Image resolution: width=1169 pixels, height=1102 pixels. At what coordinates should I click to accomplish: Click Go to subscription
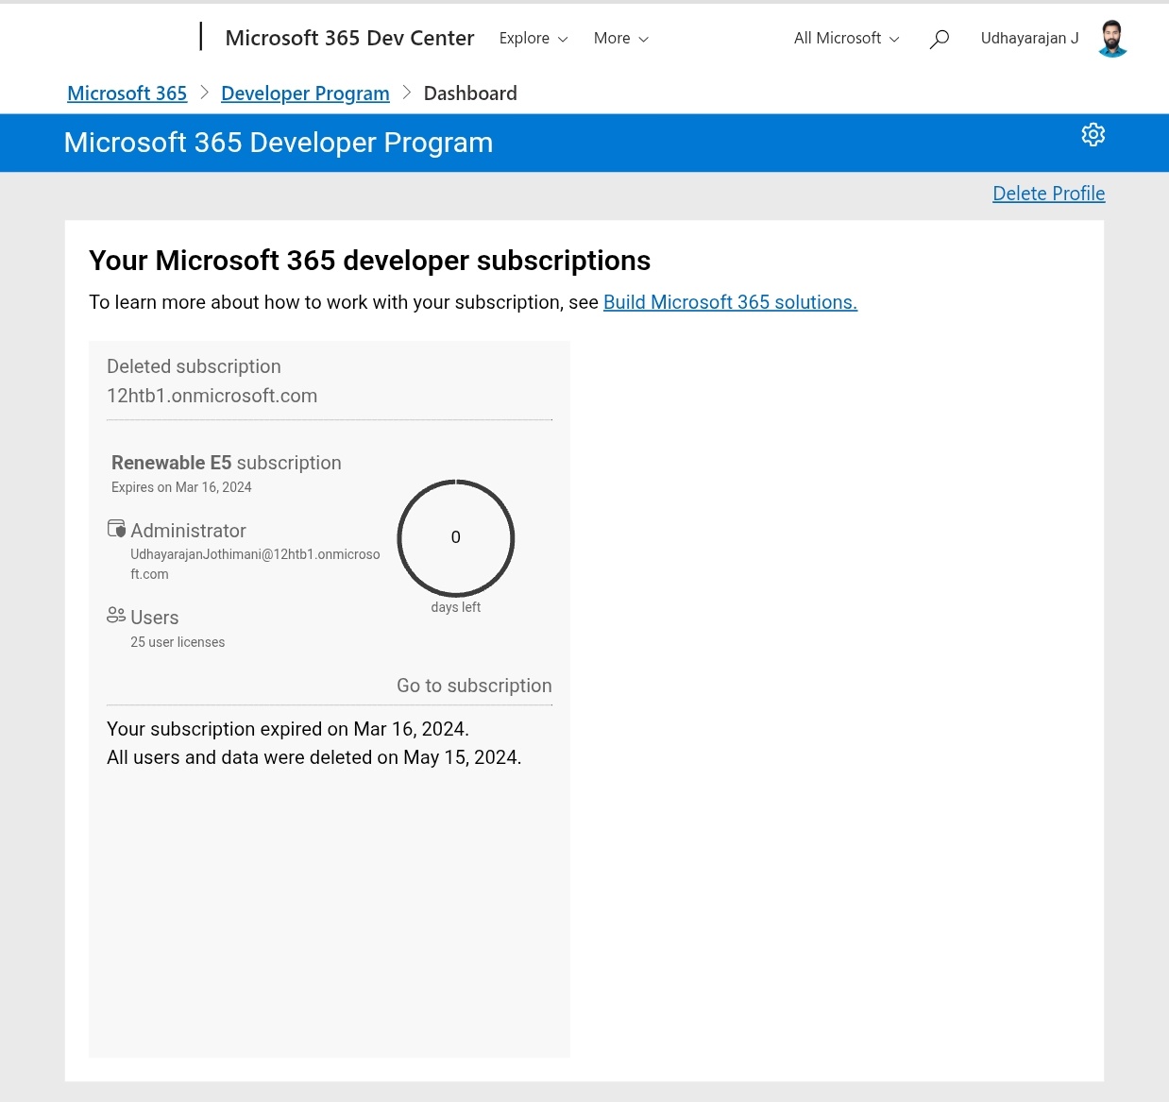[474, 686]
